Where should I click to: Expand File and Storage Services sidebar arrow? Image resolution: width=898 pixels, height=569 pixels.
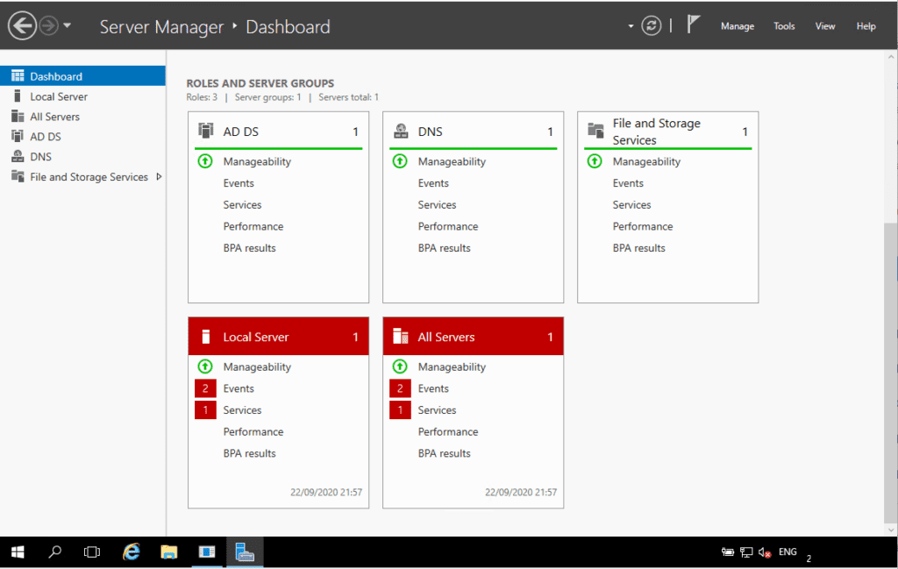pyautogui.click(x=159, y=177)
